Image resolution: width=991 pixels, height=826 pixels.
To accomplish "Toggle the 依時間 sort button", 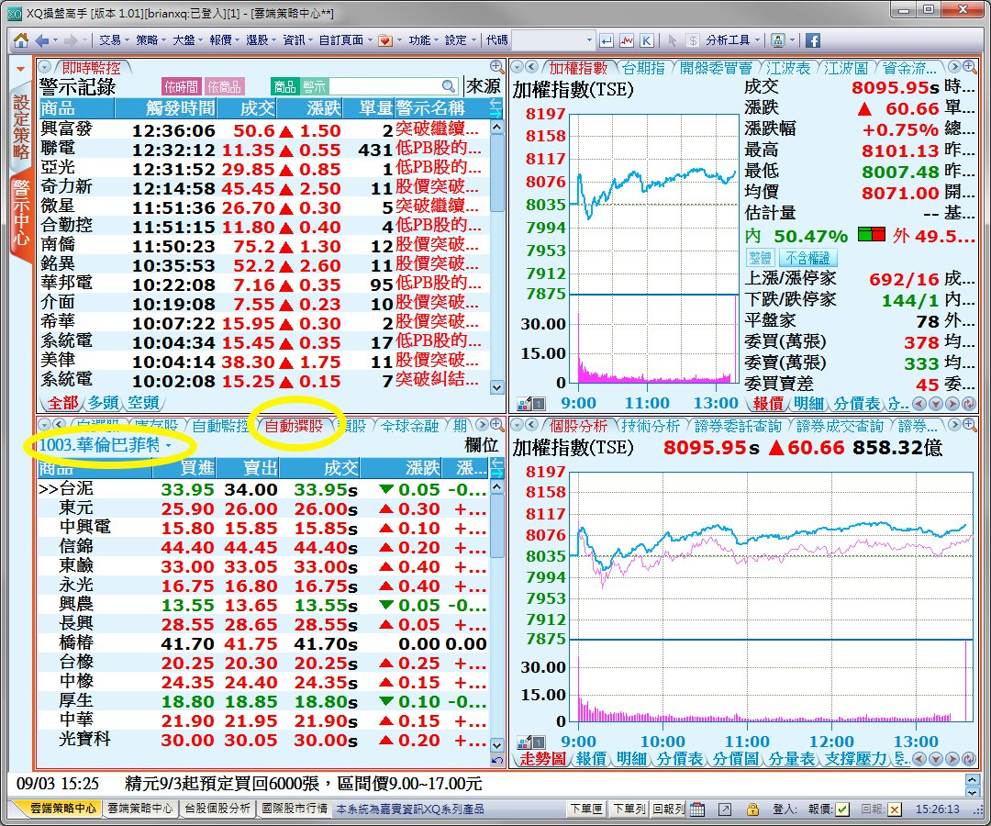I will (181, 86).
